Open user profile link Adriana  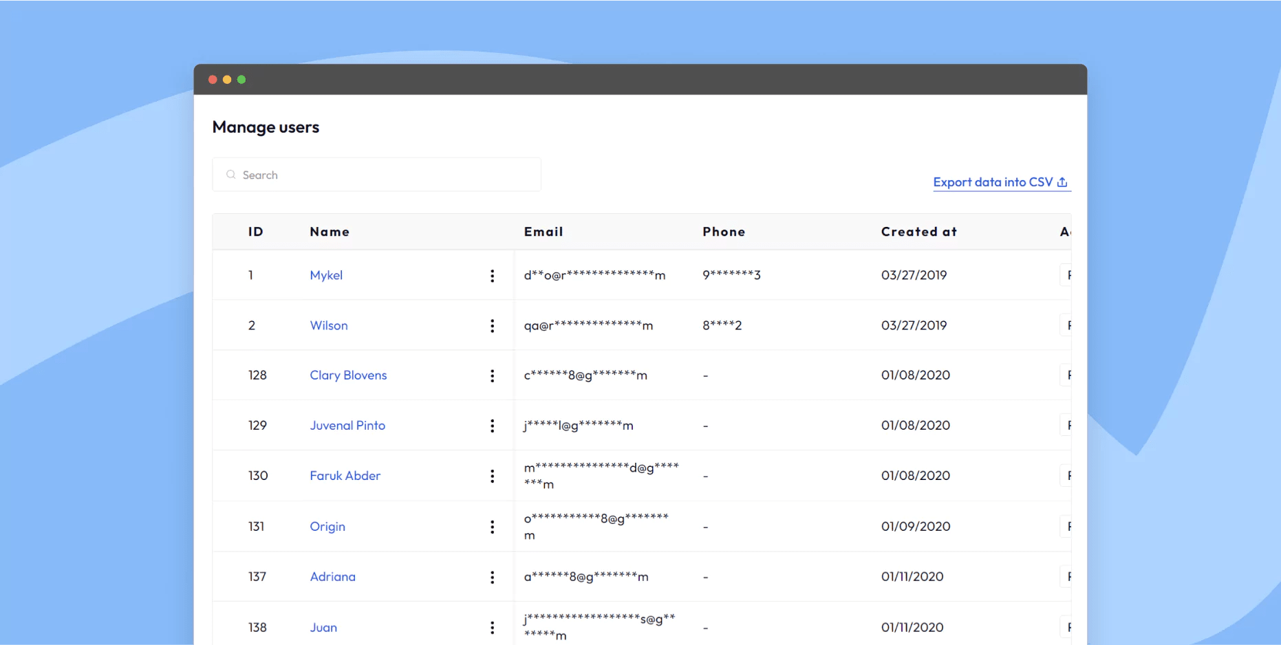pos(332,577)
